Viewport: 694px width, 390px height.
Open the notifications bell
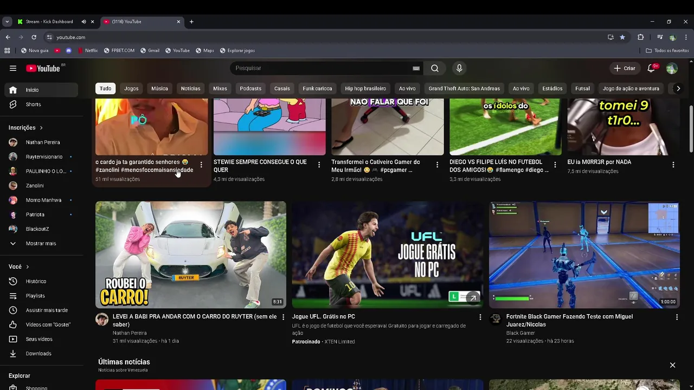coord(651,68)
